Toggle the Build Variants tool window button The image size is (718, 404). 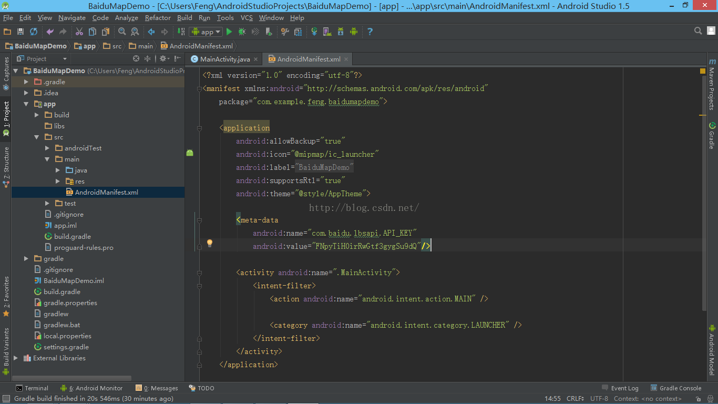tap(6, 351)
